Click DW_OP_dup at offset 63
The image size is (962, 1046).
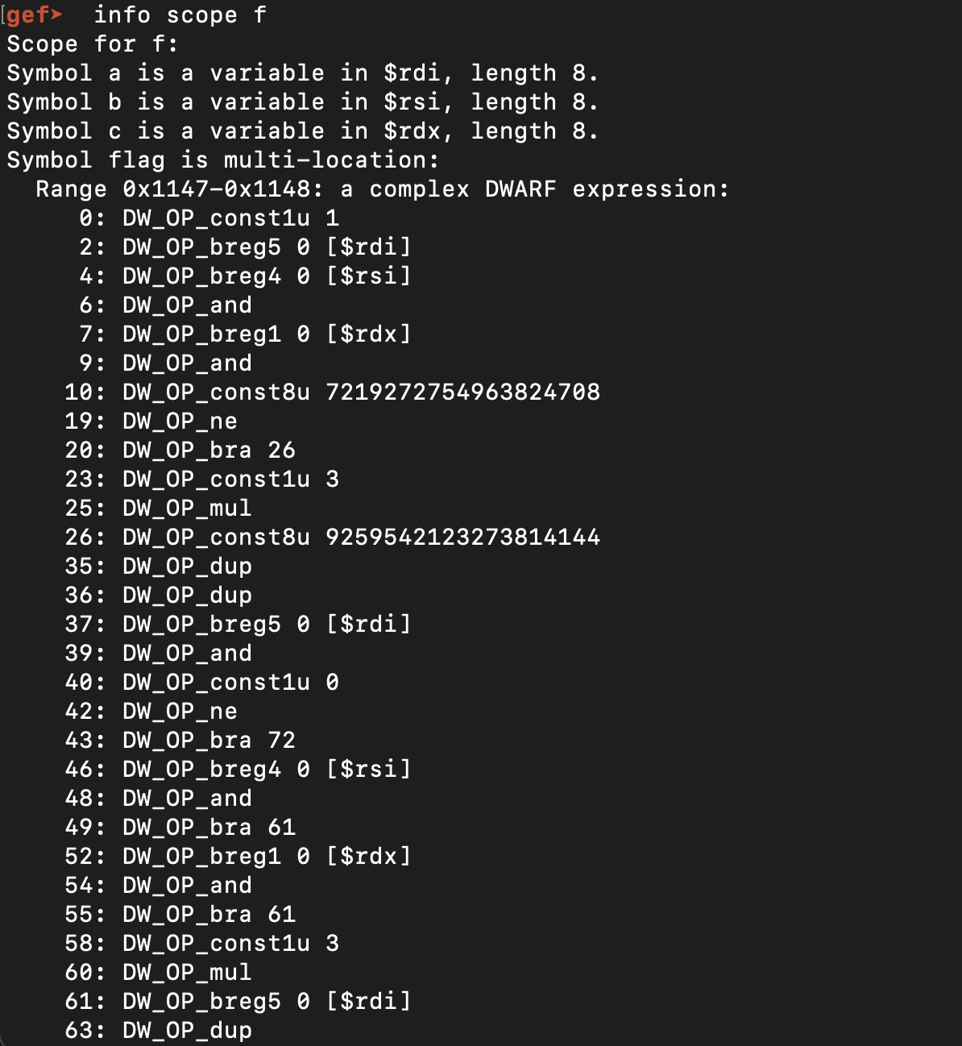187,1031
